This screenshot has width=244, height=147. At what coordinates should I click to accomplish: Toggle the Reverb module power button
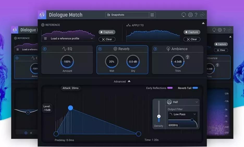(100, 49)
